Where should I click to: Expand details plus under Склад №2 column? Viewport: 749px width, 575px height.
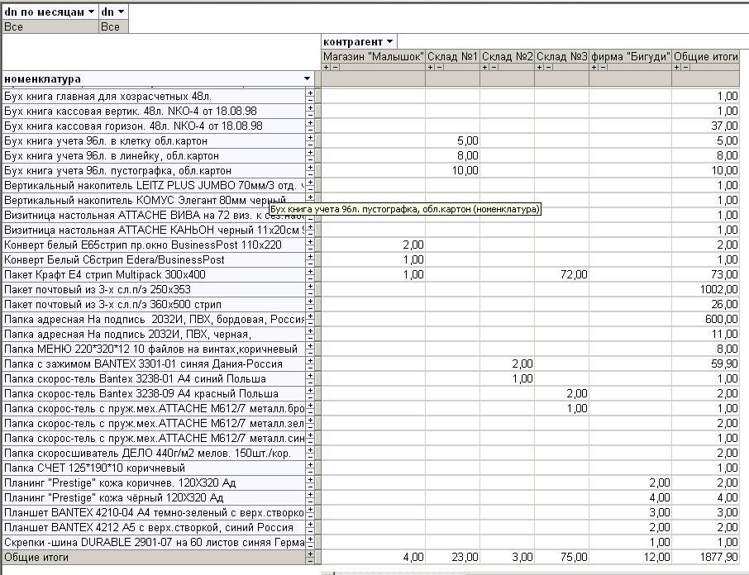[484, 67]
